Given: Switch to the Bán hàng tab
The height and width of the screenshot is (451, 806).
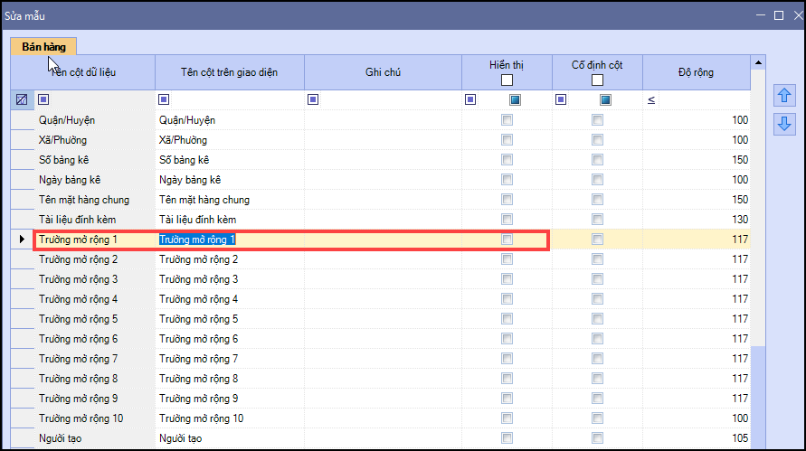Looking at the screenshot, I should (x=43, y=46).
